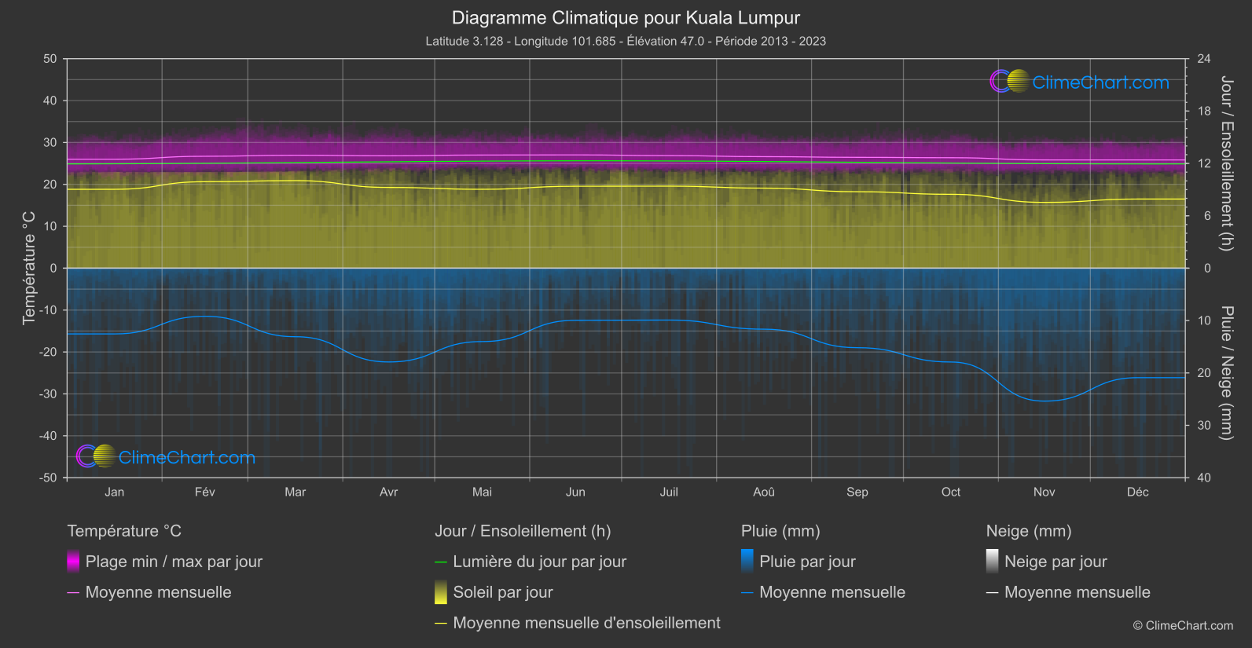Click the 'Mai' month label

pyautogui.click(x=483, y=492)
